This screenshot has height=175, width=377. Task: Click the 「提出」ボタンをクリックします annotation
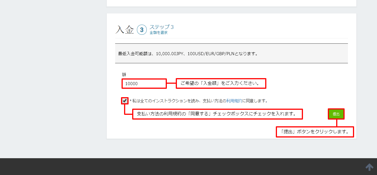coord(315,132)
